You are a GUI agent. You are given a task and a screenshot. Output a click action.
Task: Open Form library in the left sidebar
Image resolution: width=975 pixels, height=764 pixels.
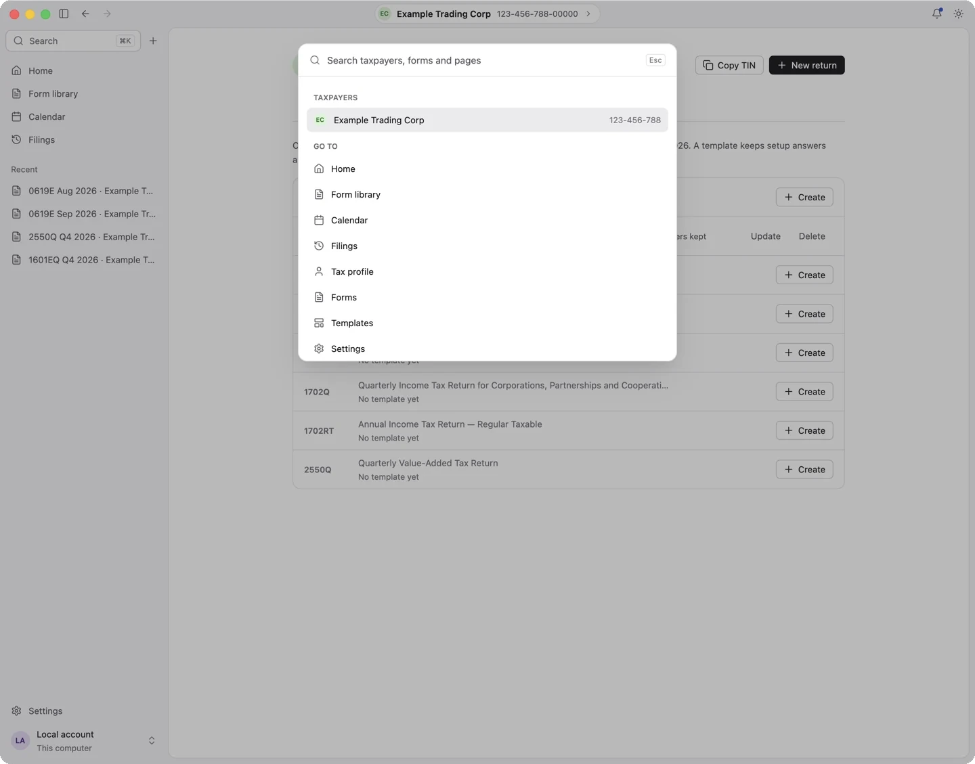[84, 93]
